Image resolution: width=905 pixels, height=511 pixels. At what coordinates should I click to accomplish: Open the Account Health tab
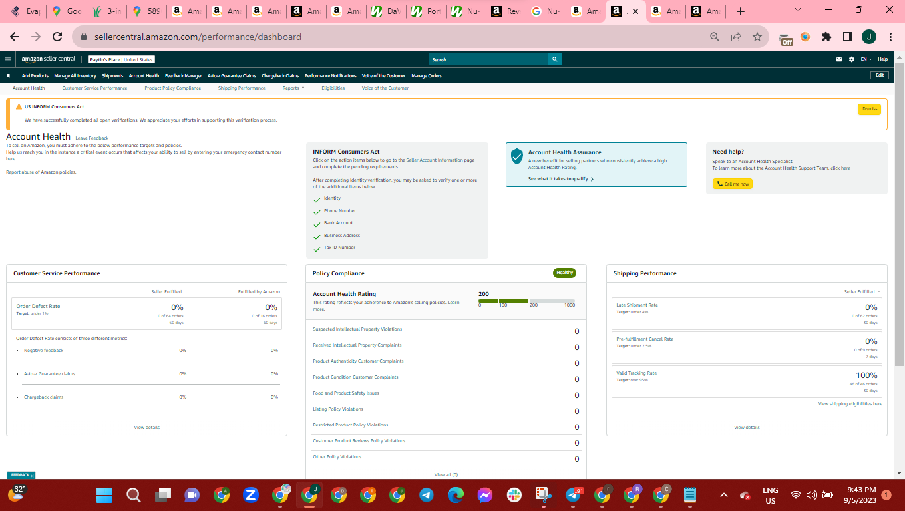[x=29, y=88]
